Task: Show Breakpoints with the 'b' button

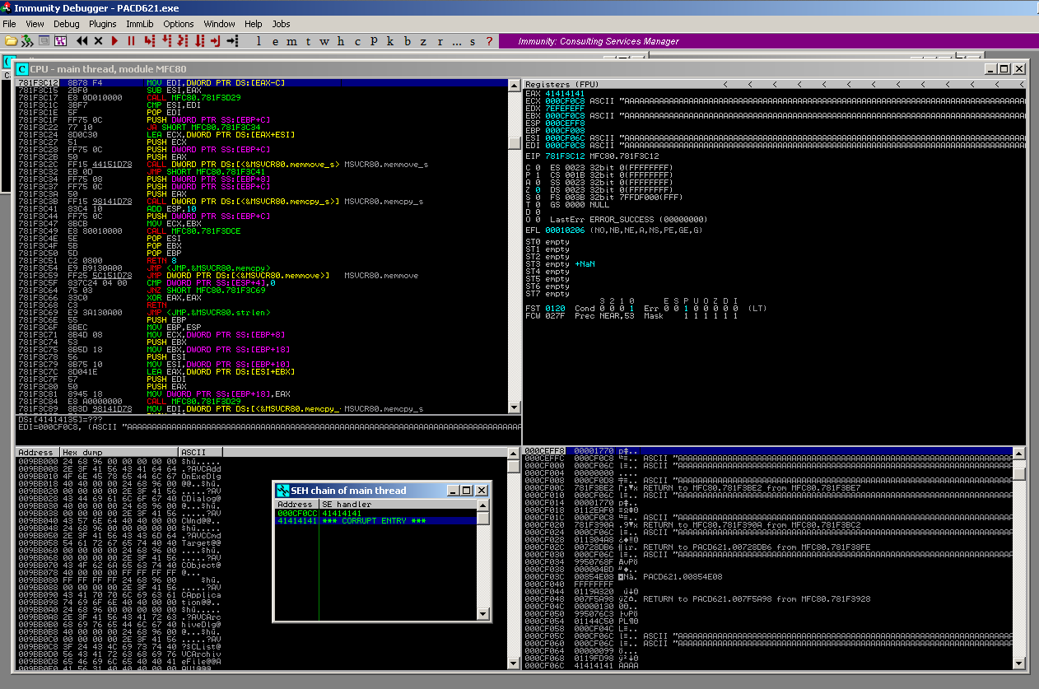Action: [x=408, y=40]
